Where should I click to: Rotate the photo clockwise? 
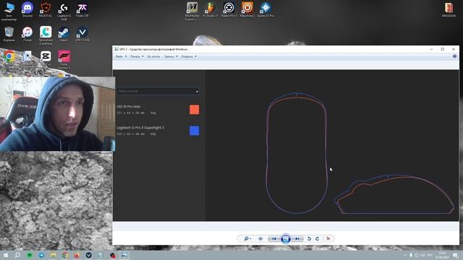pos(318,238)
